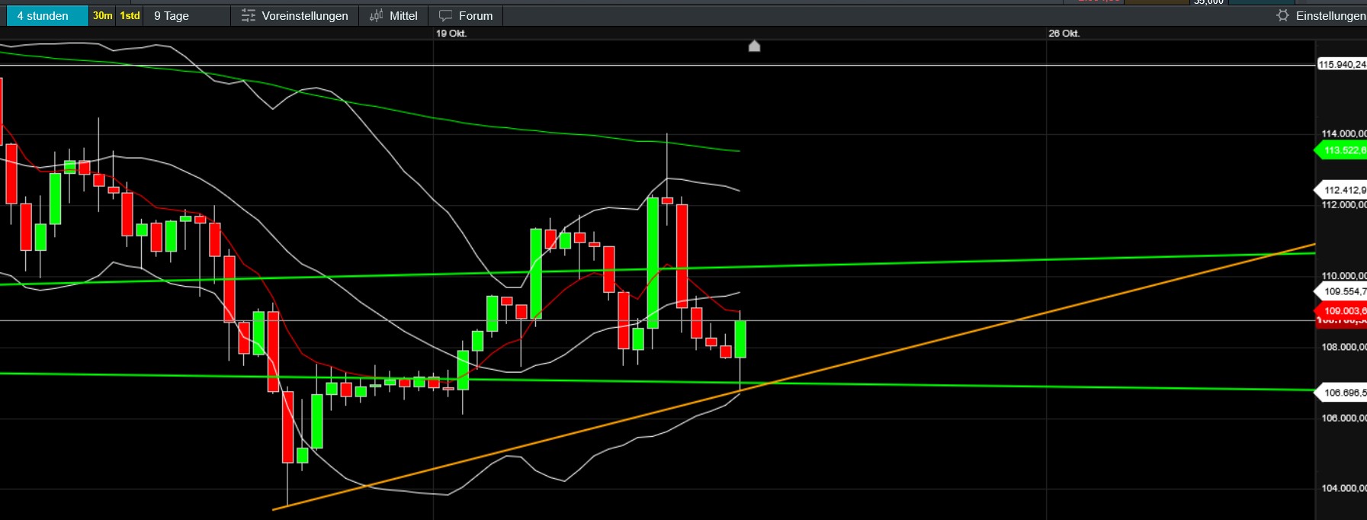Click the 115.940 horizontal line label
The width and height of the screenshot is (1367, 520).
point(1342,65)
